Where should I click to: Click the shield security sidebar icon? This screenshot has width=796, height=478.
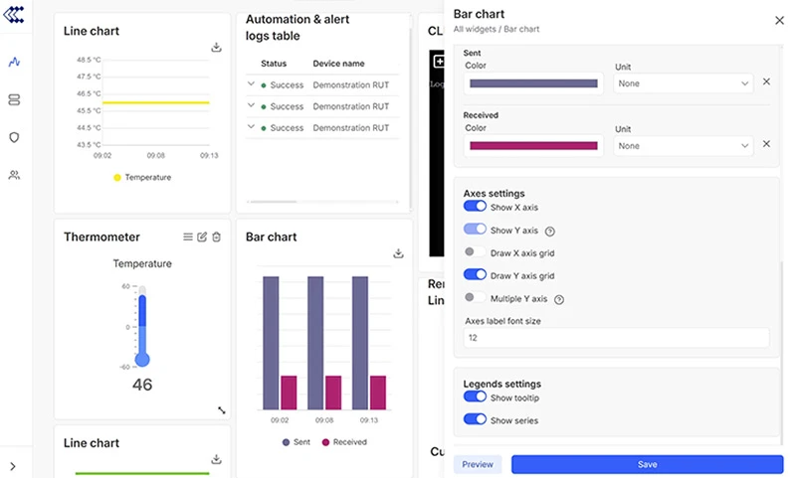14,137
